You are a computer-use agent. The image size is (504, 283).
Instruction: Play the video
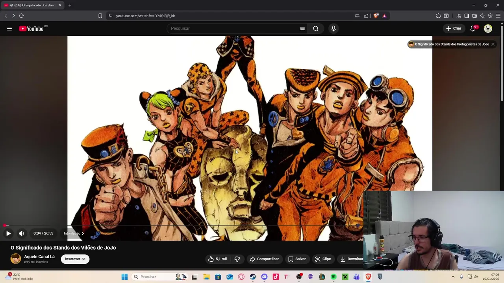[8, 233]
